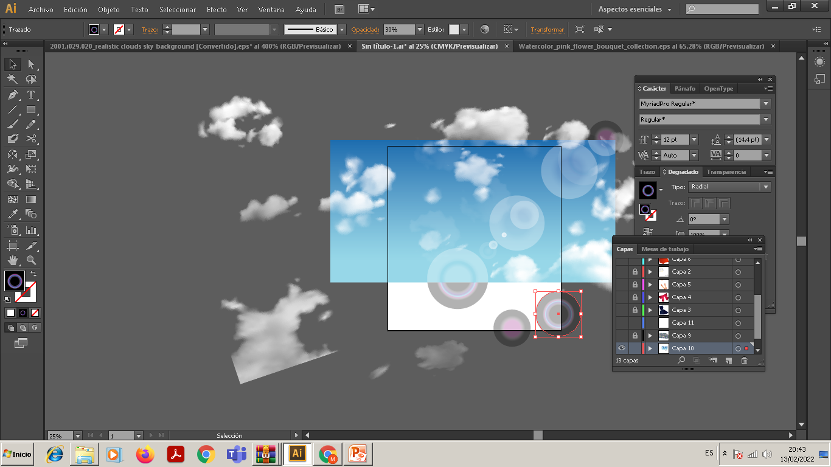Select the Magic Wand tool
831x467 pixels.
[x=12, y=80]
